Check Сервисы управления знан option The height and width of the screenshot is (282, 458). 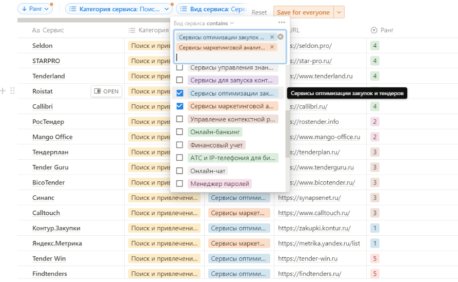click(180, 68)
